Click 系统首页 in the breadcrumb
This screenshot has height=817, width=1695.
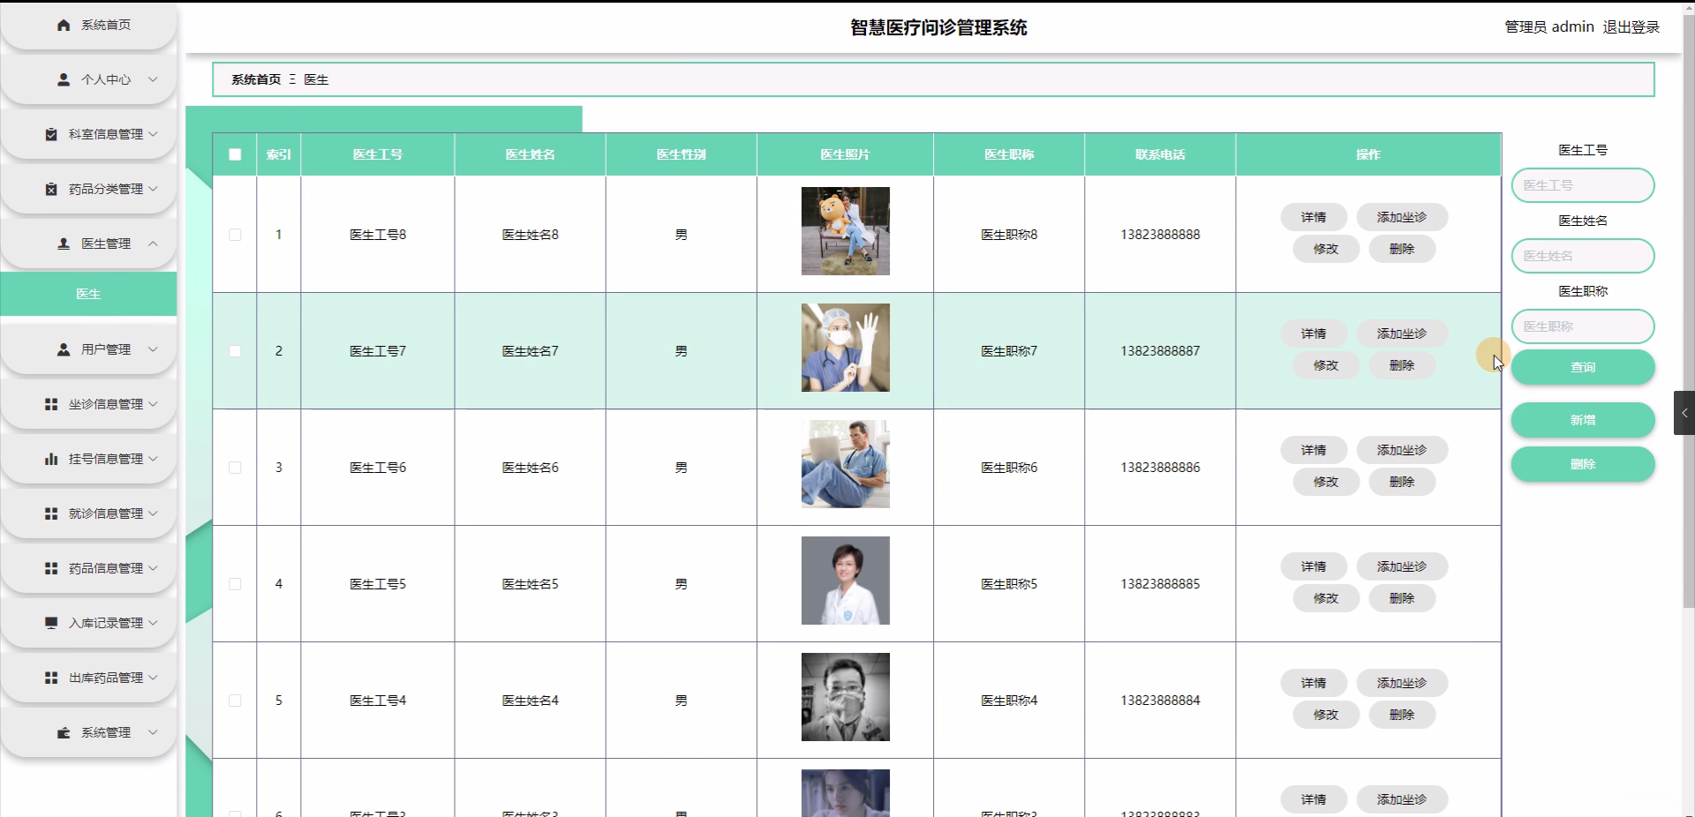(256, 79)
